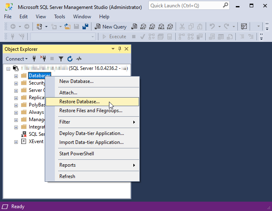Click the Open File folder icon
The image size is (272, 211).
pos(67,27)
